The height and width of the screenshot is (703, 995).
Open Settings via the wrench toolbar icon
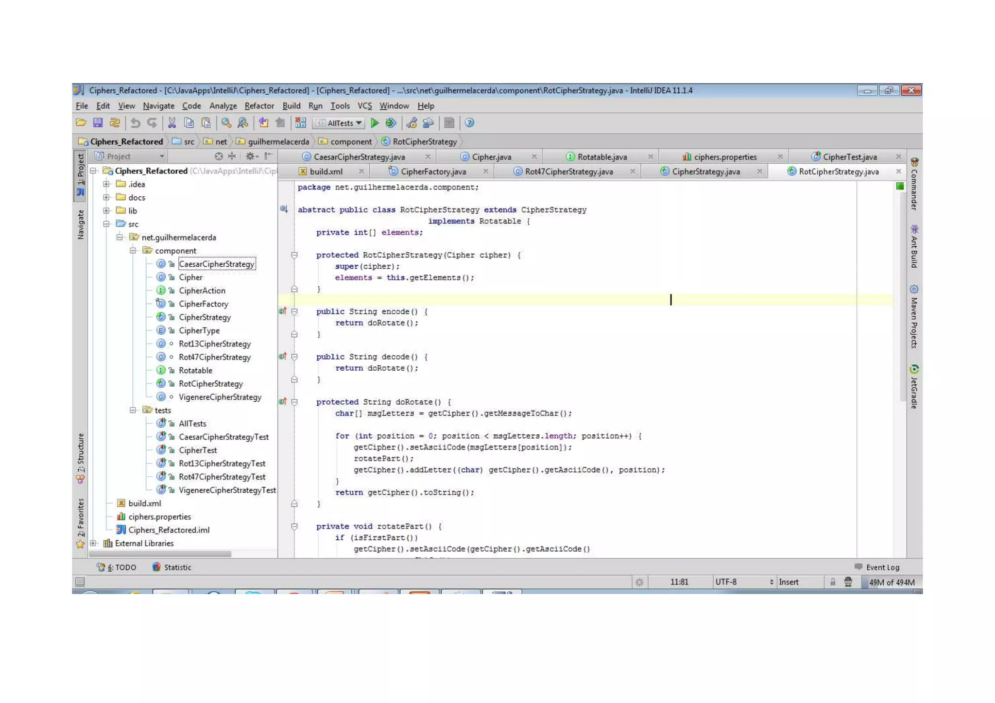pyautogui.click(x=412, y=123)
